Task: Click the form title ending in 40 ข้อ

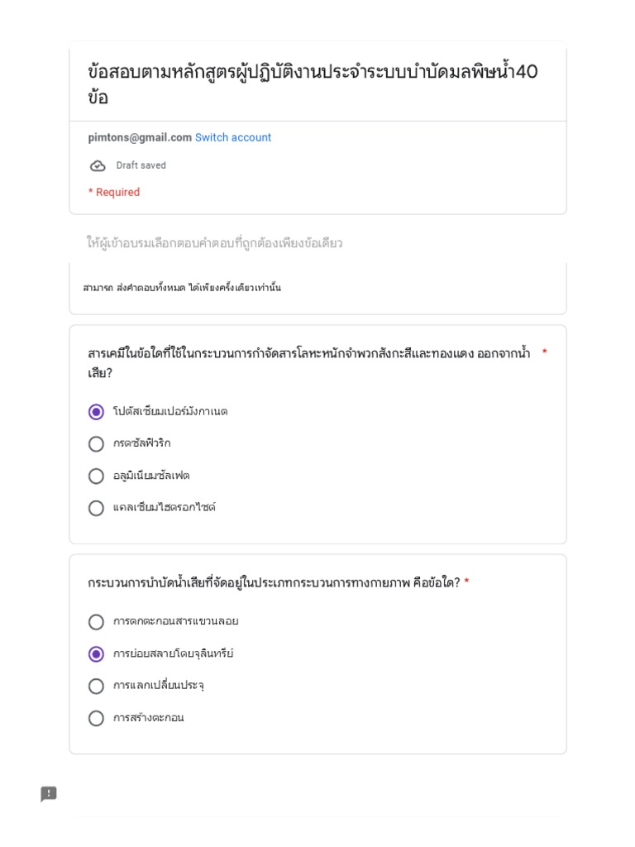Action: [313, 84]
